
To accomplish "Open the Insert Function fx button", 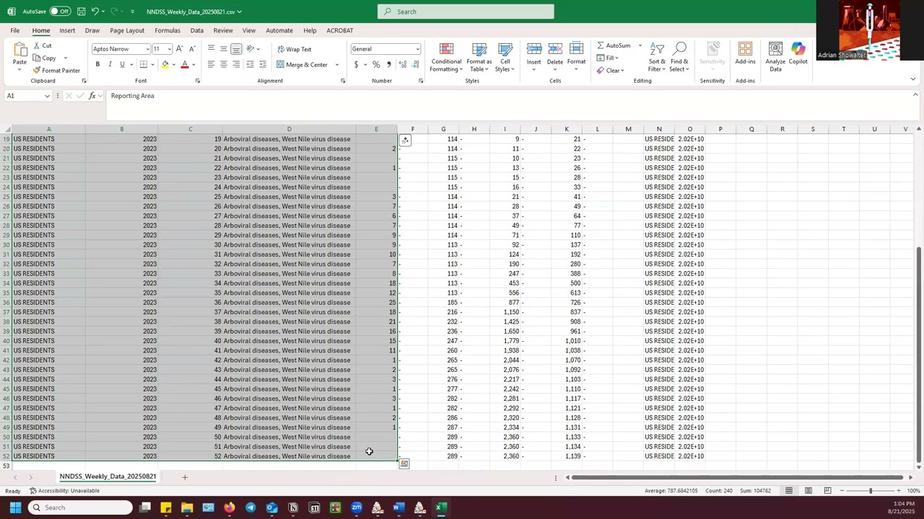I will click(92, 96).
